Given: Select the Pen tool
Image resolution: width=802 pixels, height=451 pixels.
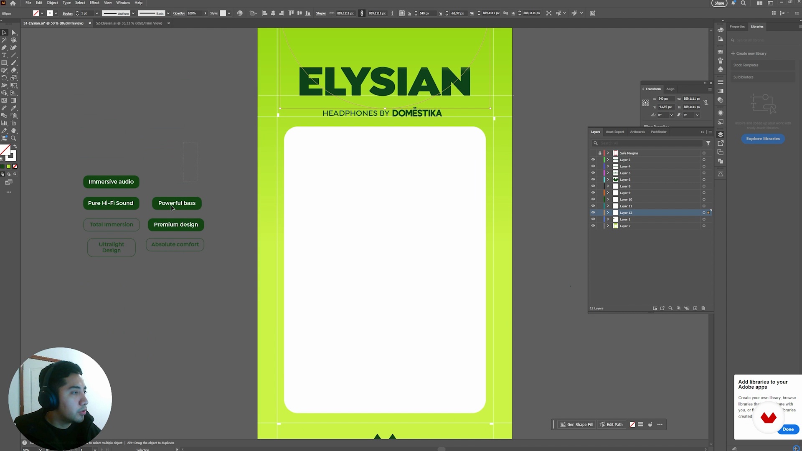Looking at the screenshot, I should 4,48.
